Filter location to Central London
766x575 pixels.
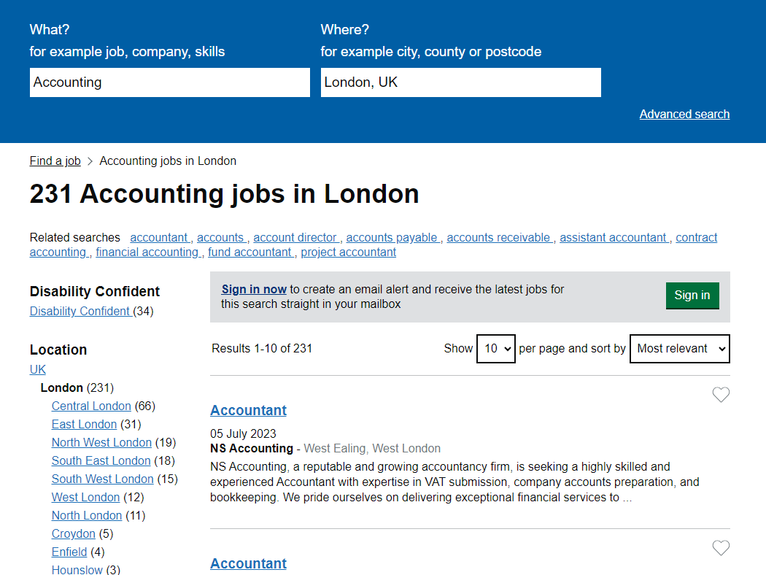click(x=91, y=406)
